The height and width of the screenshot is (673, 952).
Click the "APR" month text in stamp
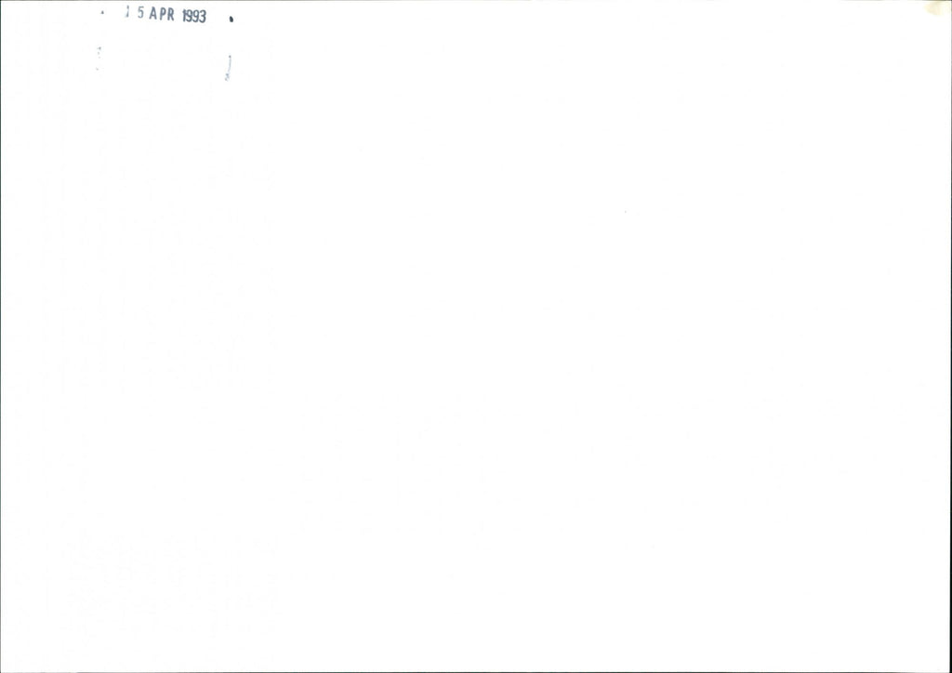click(162, 14)
